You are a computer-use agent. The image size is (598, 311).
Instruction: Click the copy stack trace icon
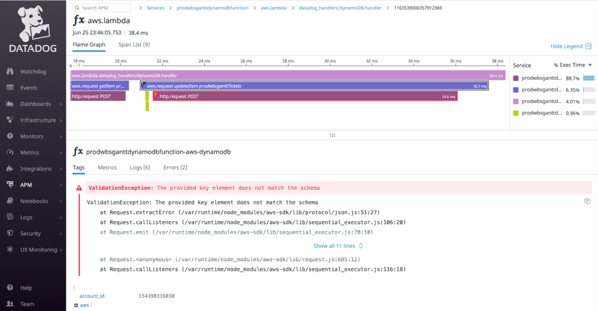(x=587, y=201)
